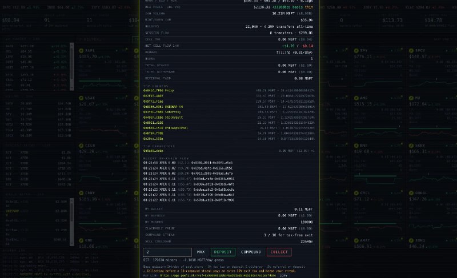457x278 pixels.
Task: Click the COMPOUND button
Action: click(x=251, y=252)
